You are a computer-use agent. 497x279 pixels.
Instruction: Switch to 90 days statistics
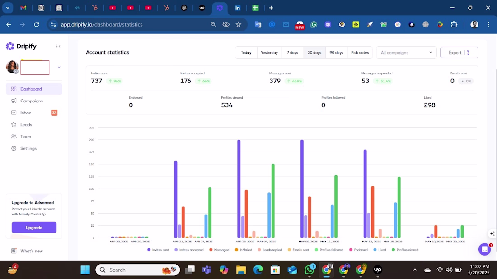point(336,53)
